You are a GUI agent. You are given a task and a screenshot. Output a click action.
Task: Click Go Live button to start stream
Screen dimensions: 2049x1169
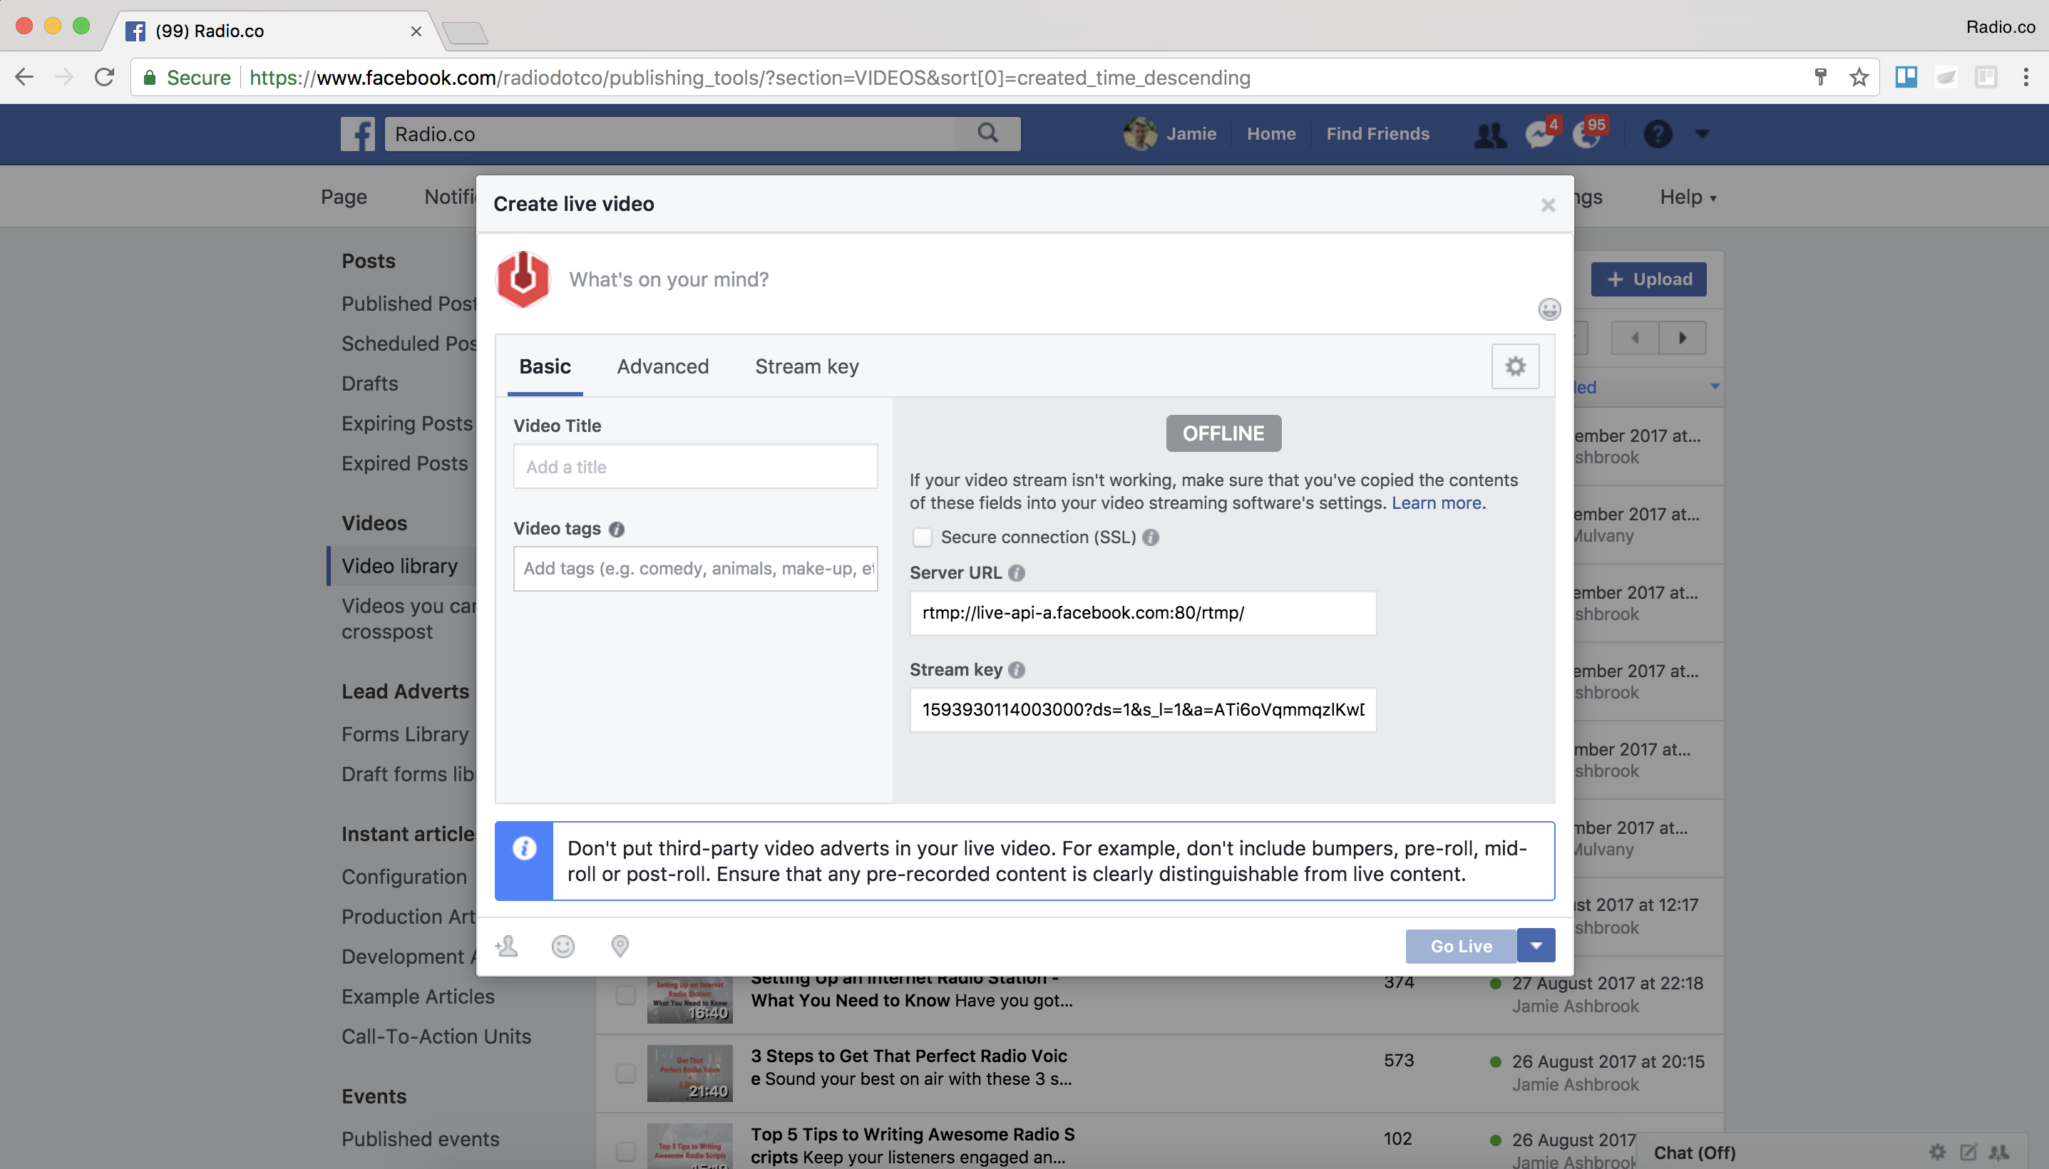point(1459,944)
